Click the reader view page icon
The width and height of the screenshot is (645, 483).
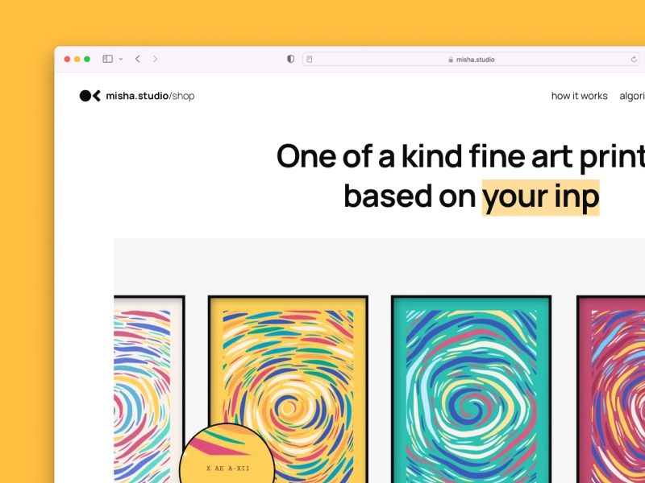[310, 59]
